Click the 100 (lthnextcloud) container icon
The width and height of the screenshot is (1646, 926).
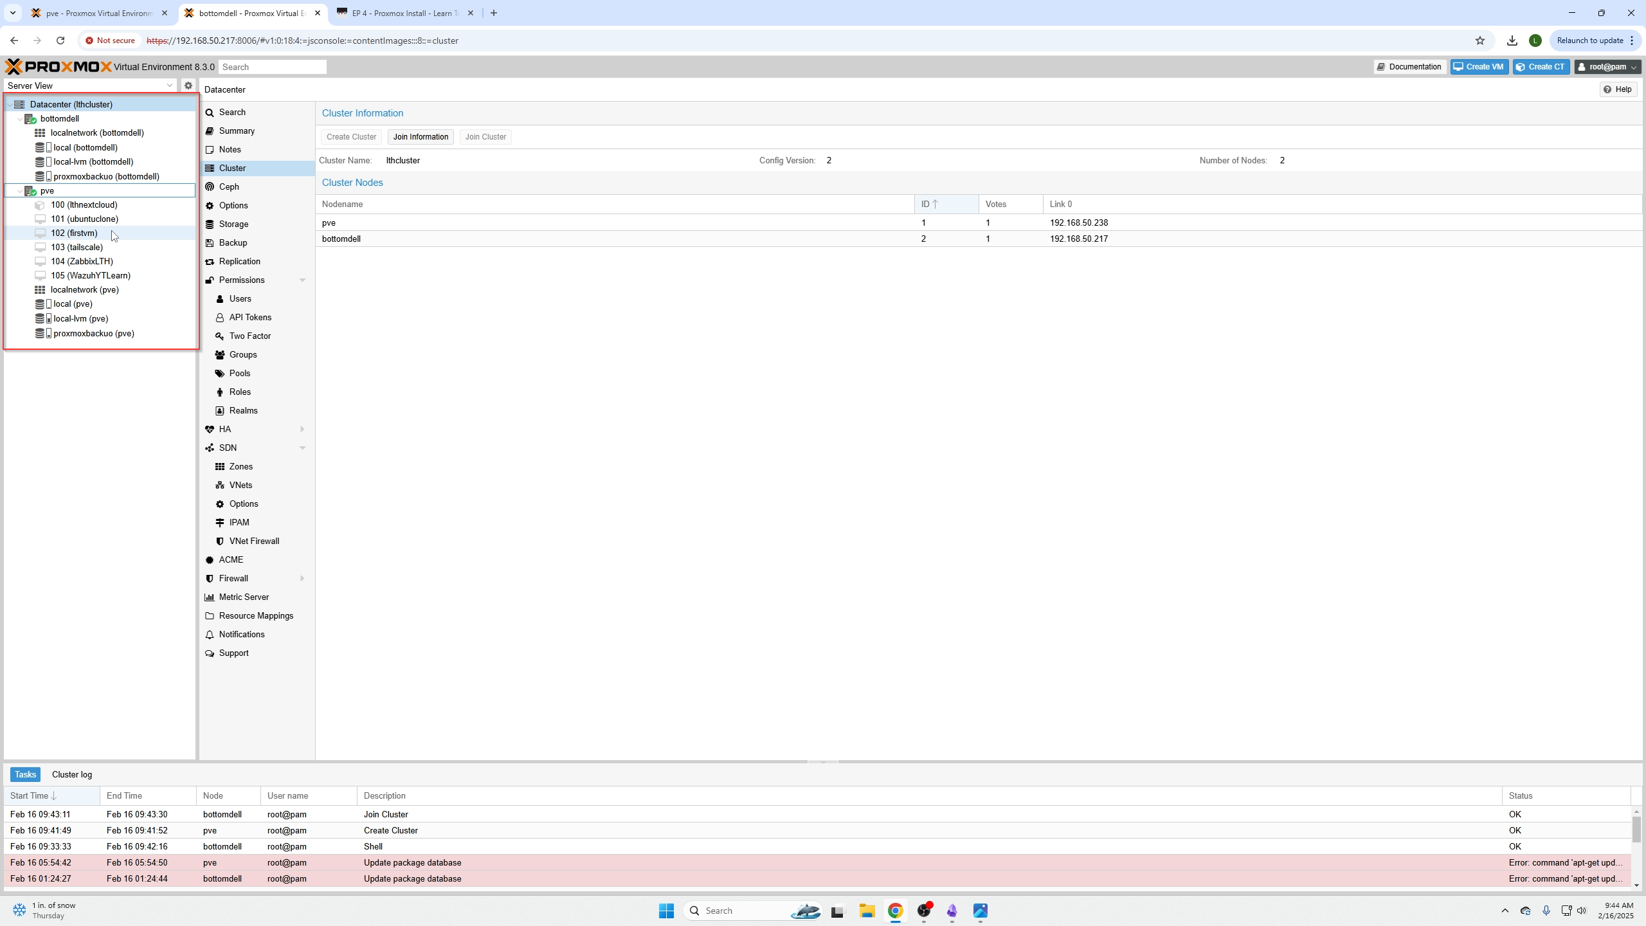[40, 204]
